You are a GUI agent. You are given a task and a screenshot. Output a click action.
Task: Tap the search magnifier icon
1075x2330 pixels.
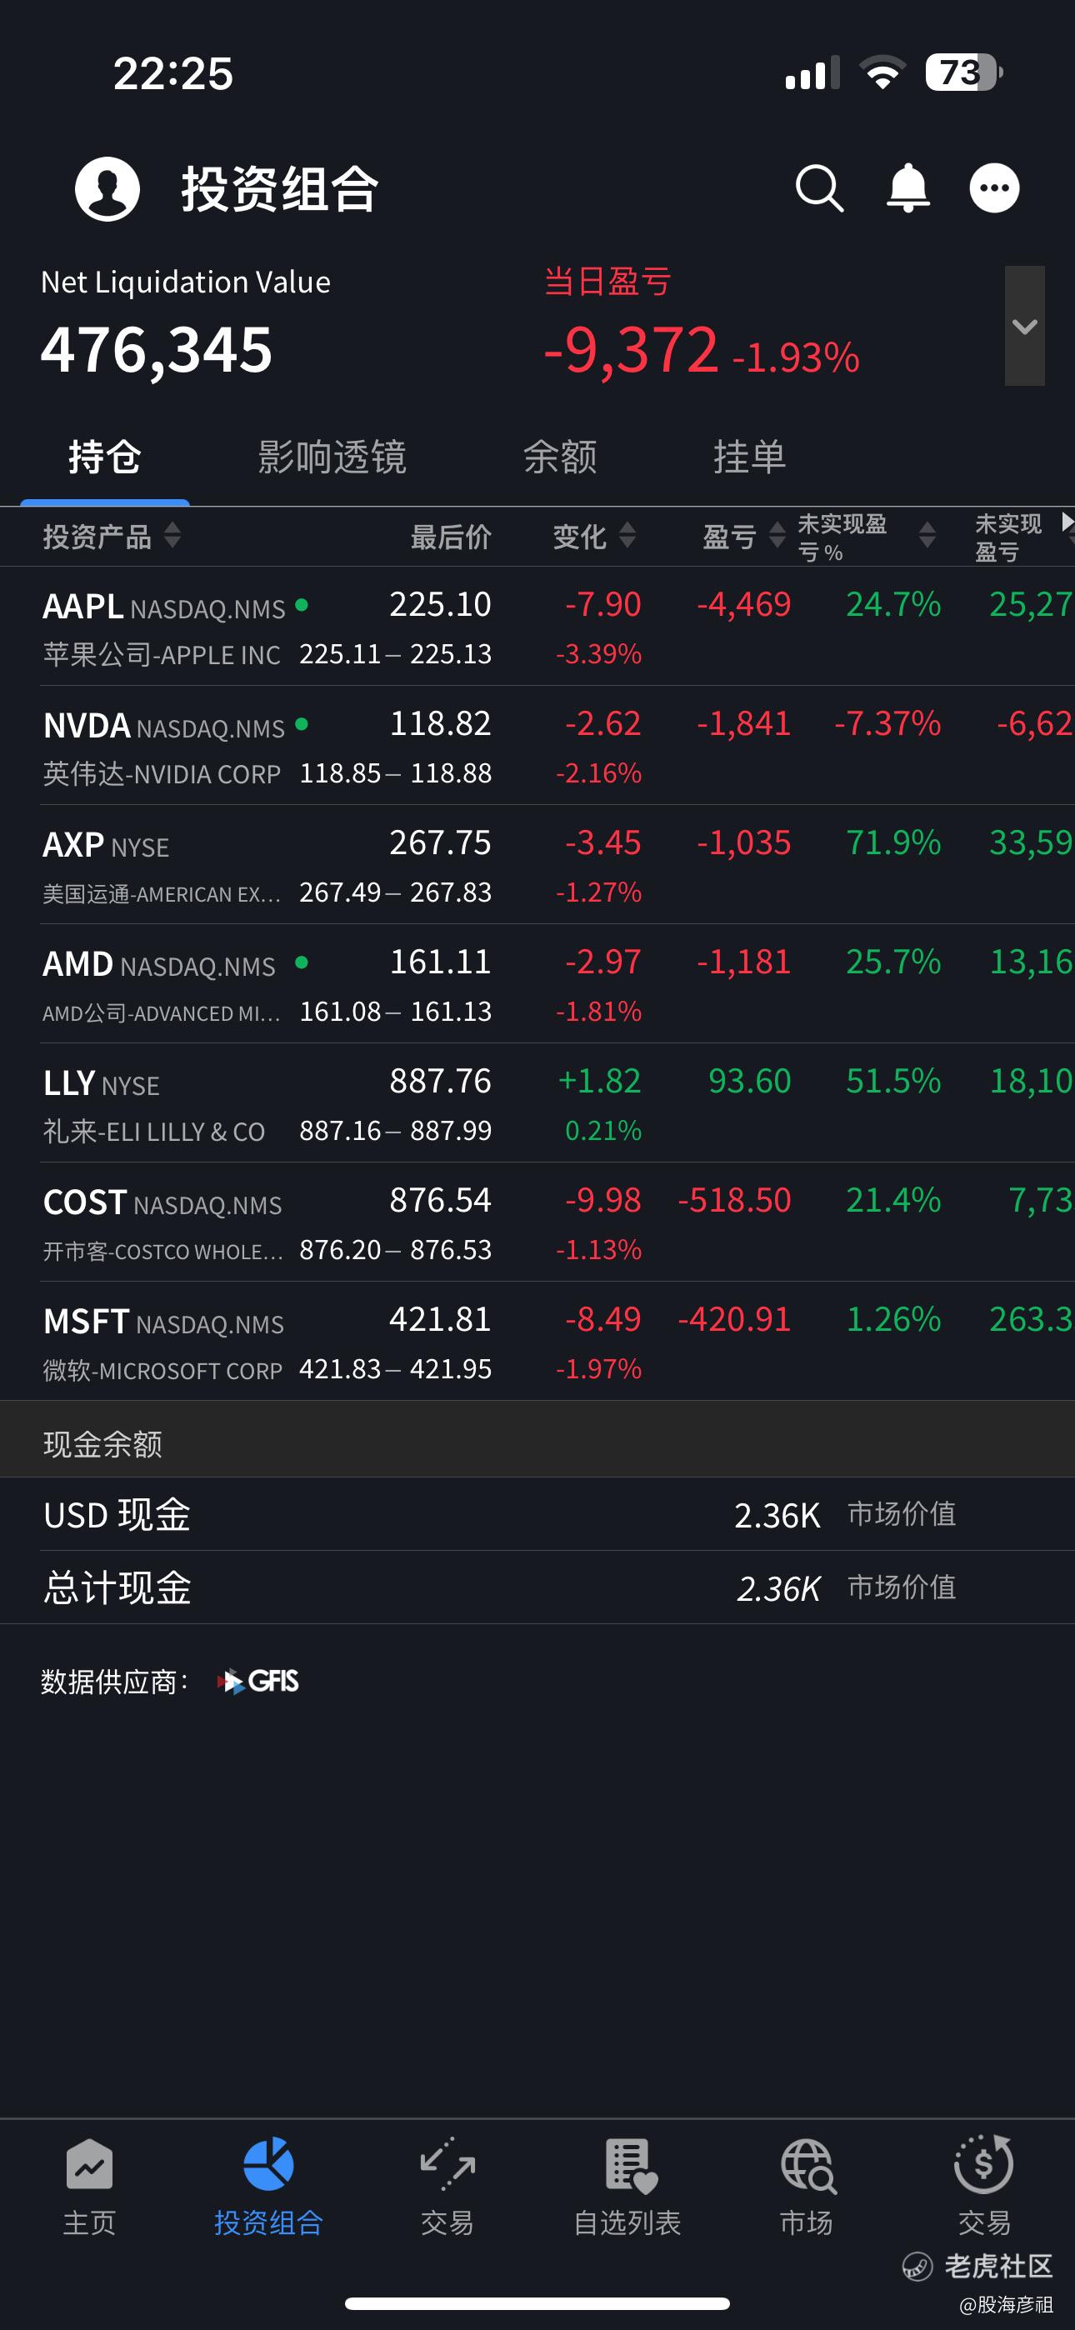point(819,188)
